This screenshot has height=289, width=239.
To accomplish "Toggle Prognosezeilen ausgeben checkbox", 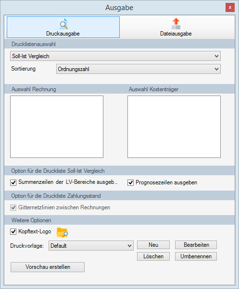I will (x=130, y=182).
